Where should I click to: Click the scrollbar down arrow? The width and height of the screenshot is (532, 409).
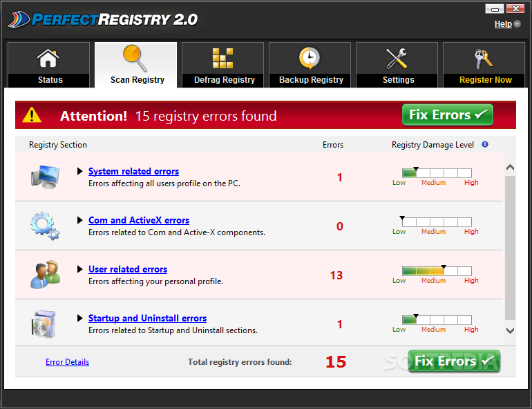(x=510, y=330)
